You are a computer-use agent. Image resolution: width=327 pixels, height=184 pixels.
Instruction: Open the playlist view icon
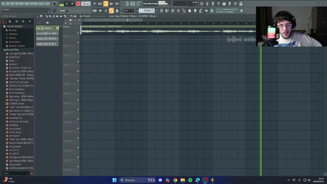pos(161,11)
